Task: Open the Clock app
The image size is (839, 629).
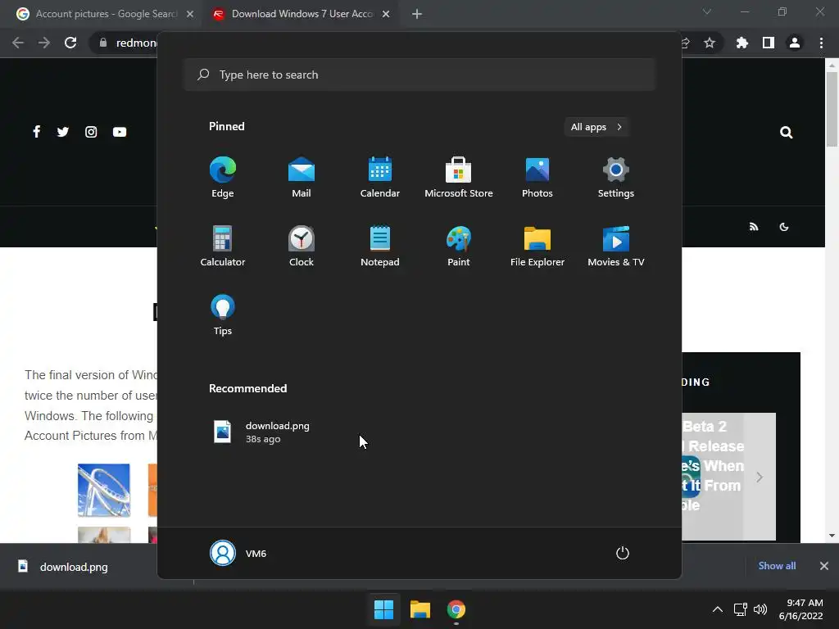Action: (302, 246)
